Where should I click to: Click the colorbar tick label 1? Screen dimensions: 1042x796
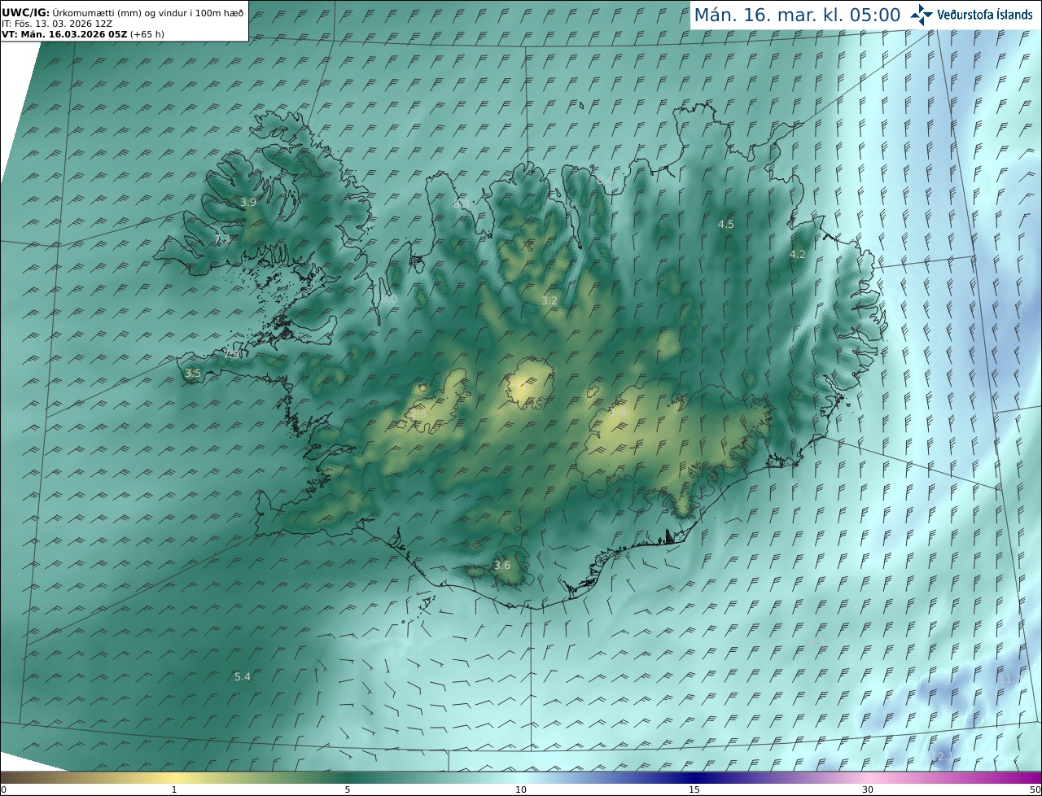click(x=174, y=789)
